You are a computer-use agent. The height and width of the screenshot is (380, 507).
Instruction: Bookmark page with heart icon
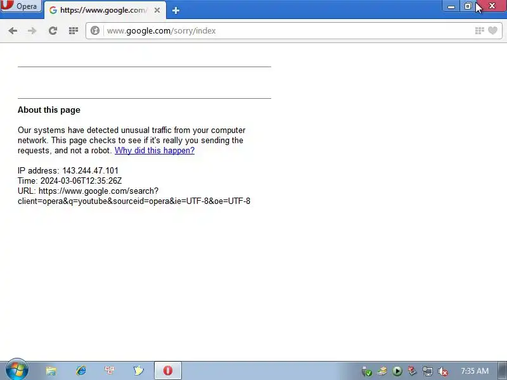coord(493,30)
